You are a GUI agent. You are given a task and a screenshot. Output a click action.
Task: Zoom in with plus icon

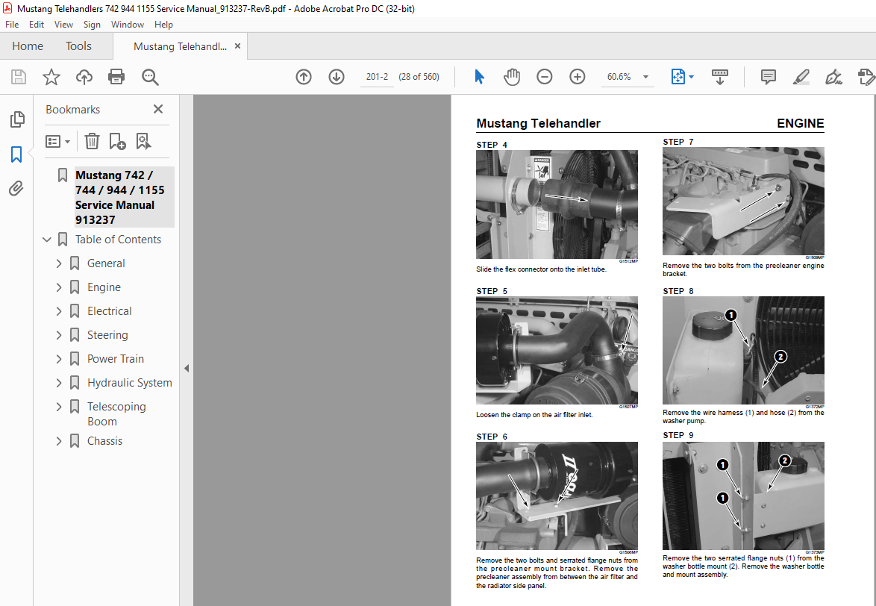[x=577, y=77]
